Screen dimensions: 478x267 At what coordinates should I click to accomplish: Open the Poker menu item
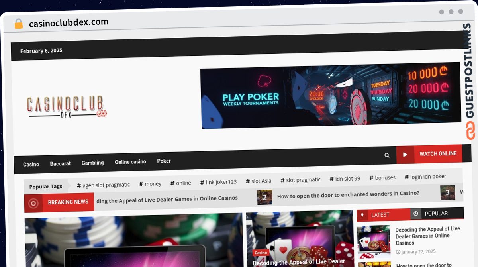click(164, 161)
